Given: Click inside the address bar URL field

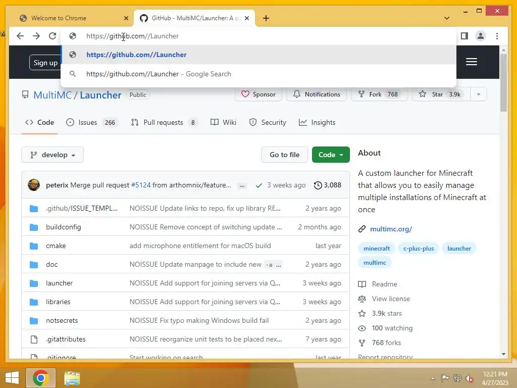Looking at the screenshot, I should (259, 36).
